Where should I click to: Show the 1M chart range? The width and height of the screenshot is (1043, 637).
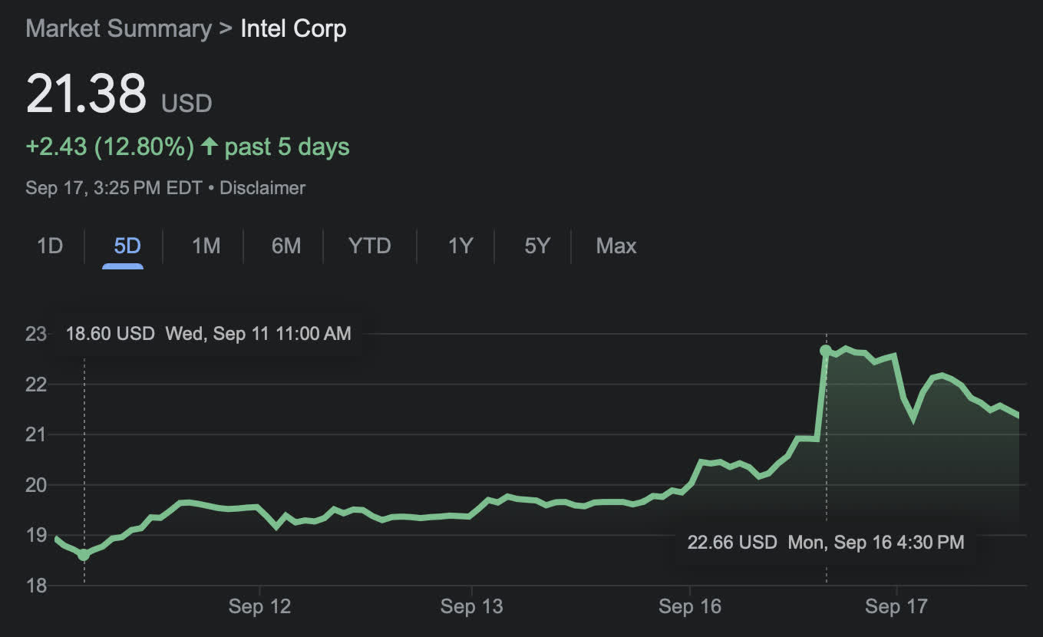click(206, 246)
